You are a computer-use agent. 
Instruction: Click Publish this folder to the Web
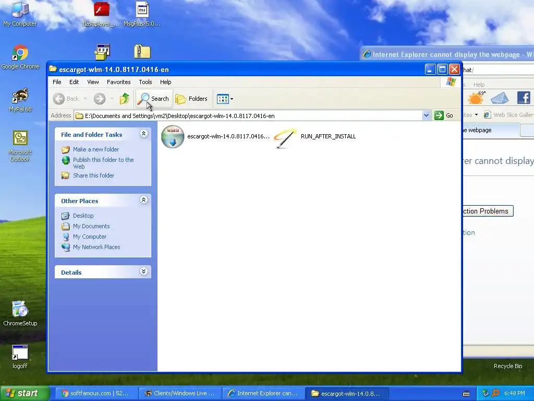click(x=103, y=163)
